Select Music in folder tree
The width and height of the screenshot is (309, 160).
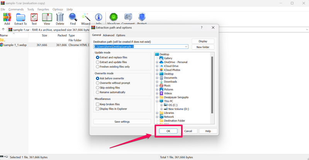coord(167,86)
